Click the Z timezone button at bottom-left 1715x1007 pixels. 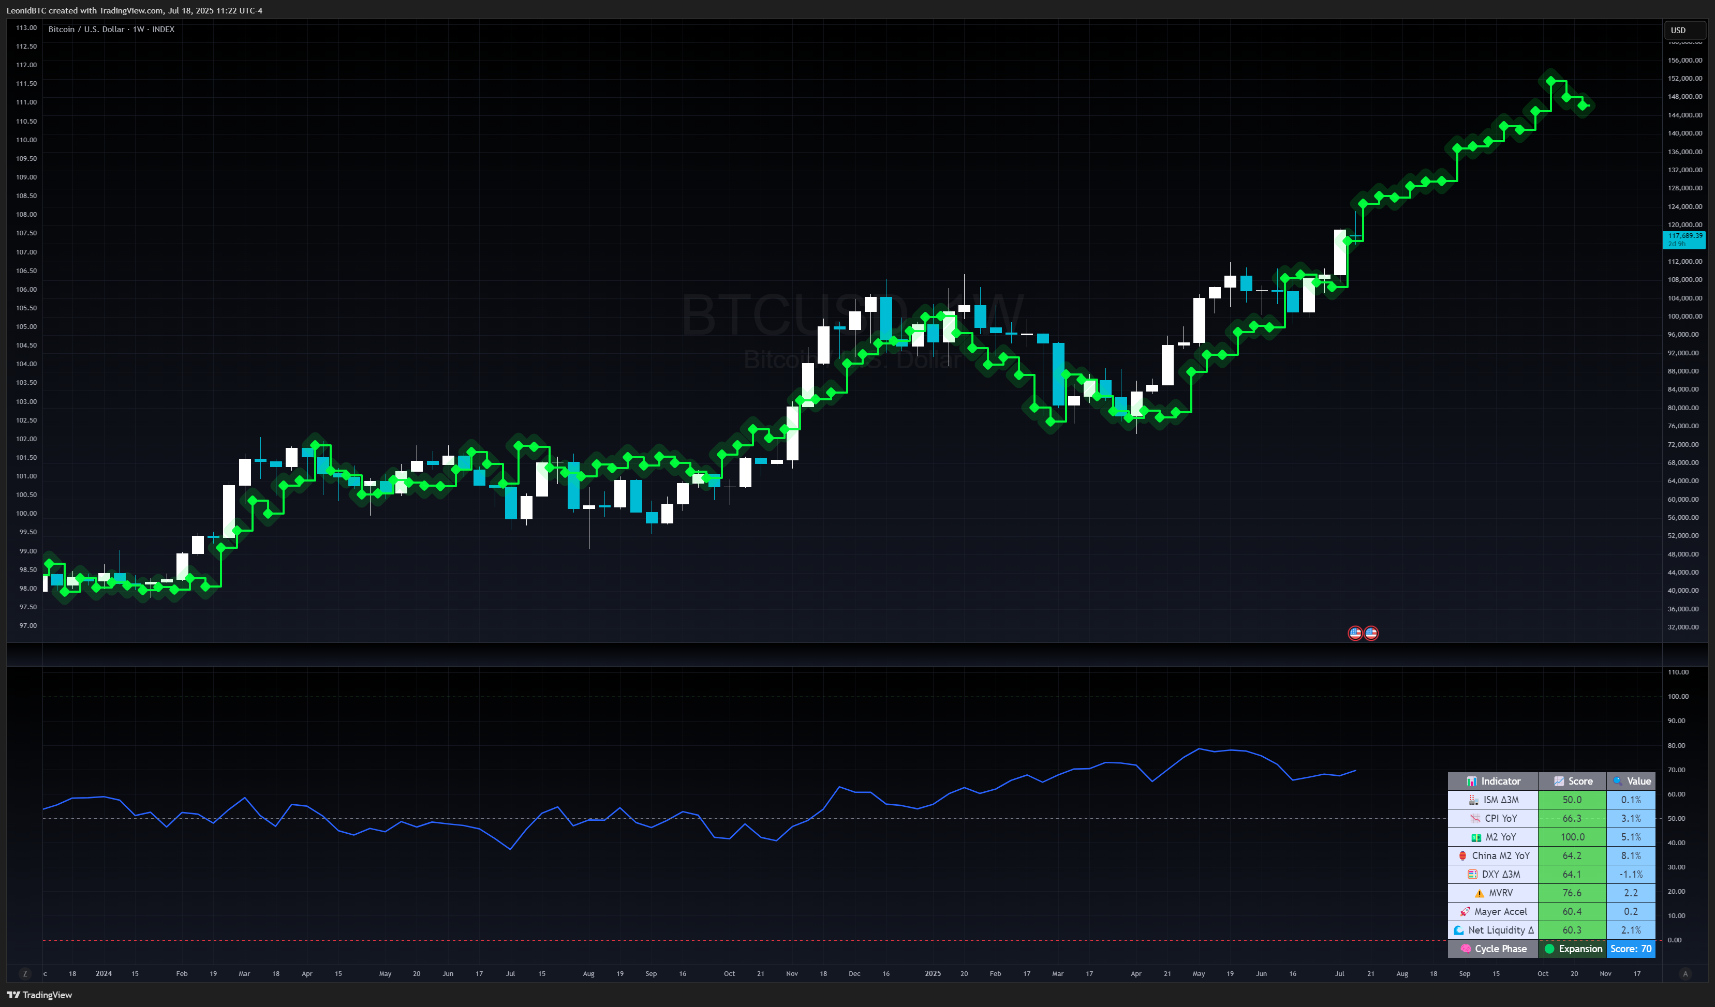coord(25,974)
